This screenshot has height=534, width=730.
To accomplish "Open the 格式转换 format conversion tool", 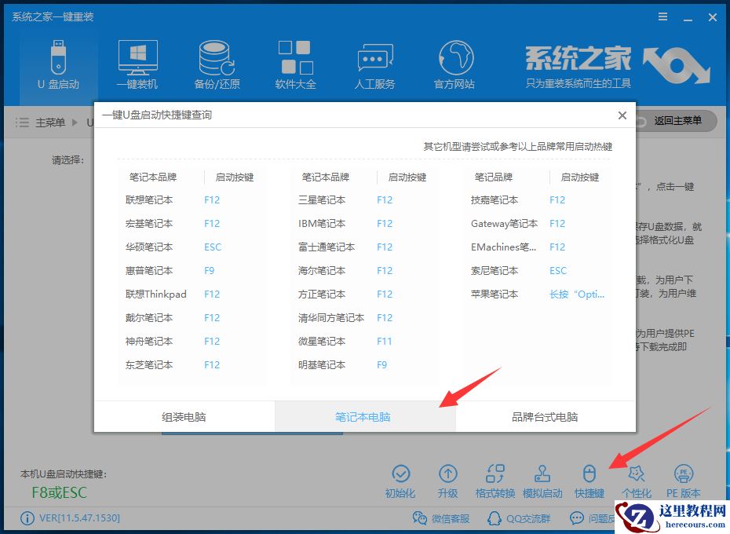I will pos(495,479).
